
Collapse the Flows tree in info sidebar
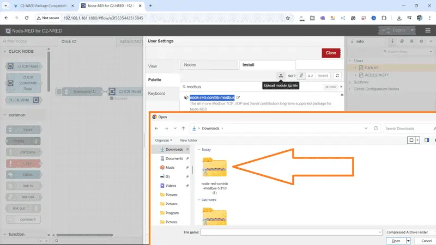[350, 60]
